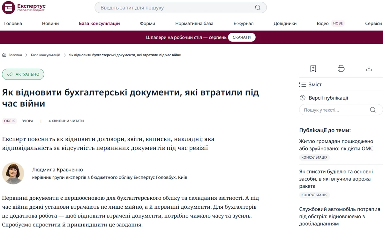Open the Новини menu item
The image size is (383, 229).
pyautogui.click(x=50, y=23)
